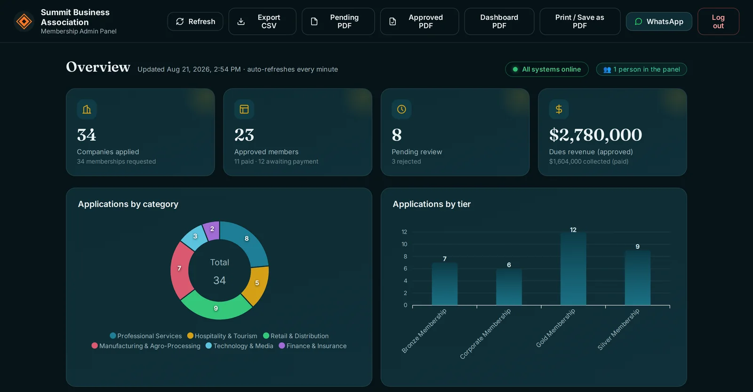Image resolution: width=753 pixels, height=392 pixels.
Task: Click the refresh arrows icon
Action: [180, 22]
